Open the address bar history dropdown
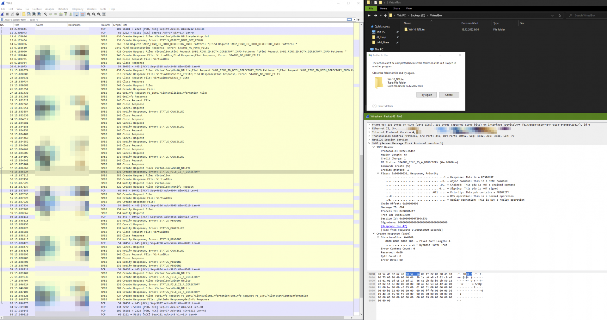The width and height of the screenshot is (607, 320). (552, 16)
